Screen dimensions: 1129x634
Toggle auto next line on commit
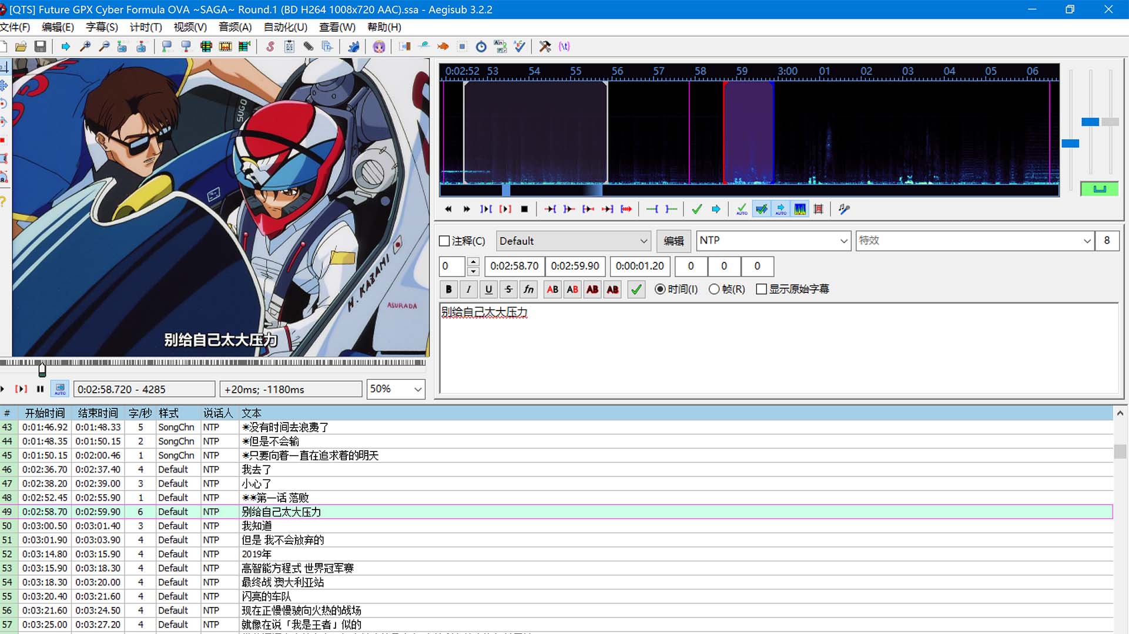(761, 209)
